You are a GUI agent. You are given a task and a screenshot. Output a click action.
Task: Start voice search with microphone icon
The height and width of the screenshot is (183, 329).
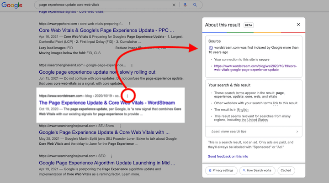[185, 5]
